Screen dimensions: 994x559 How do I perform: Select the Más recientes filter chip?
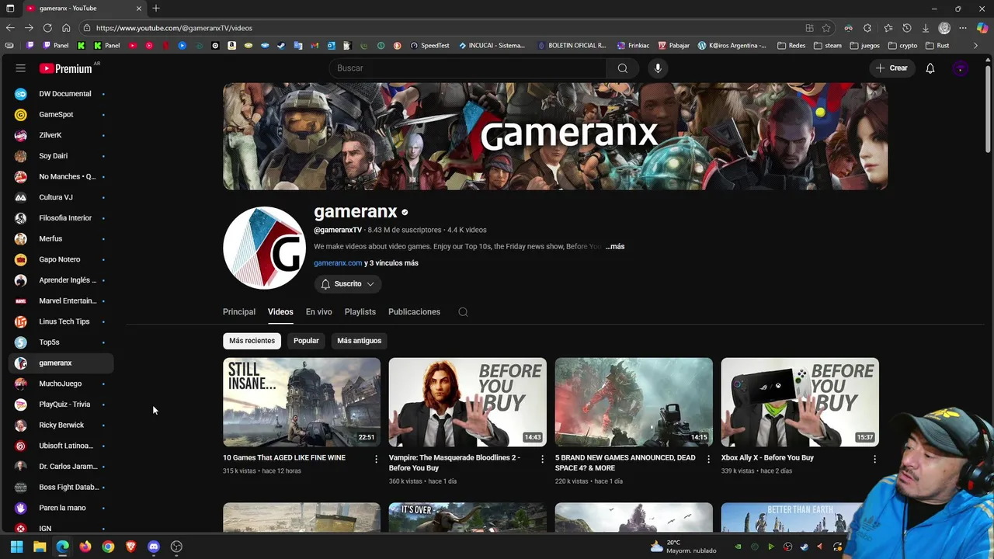(x=252, y=341)
